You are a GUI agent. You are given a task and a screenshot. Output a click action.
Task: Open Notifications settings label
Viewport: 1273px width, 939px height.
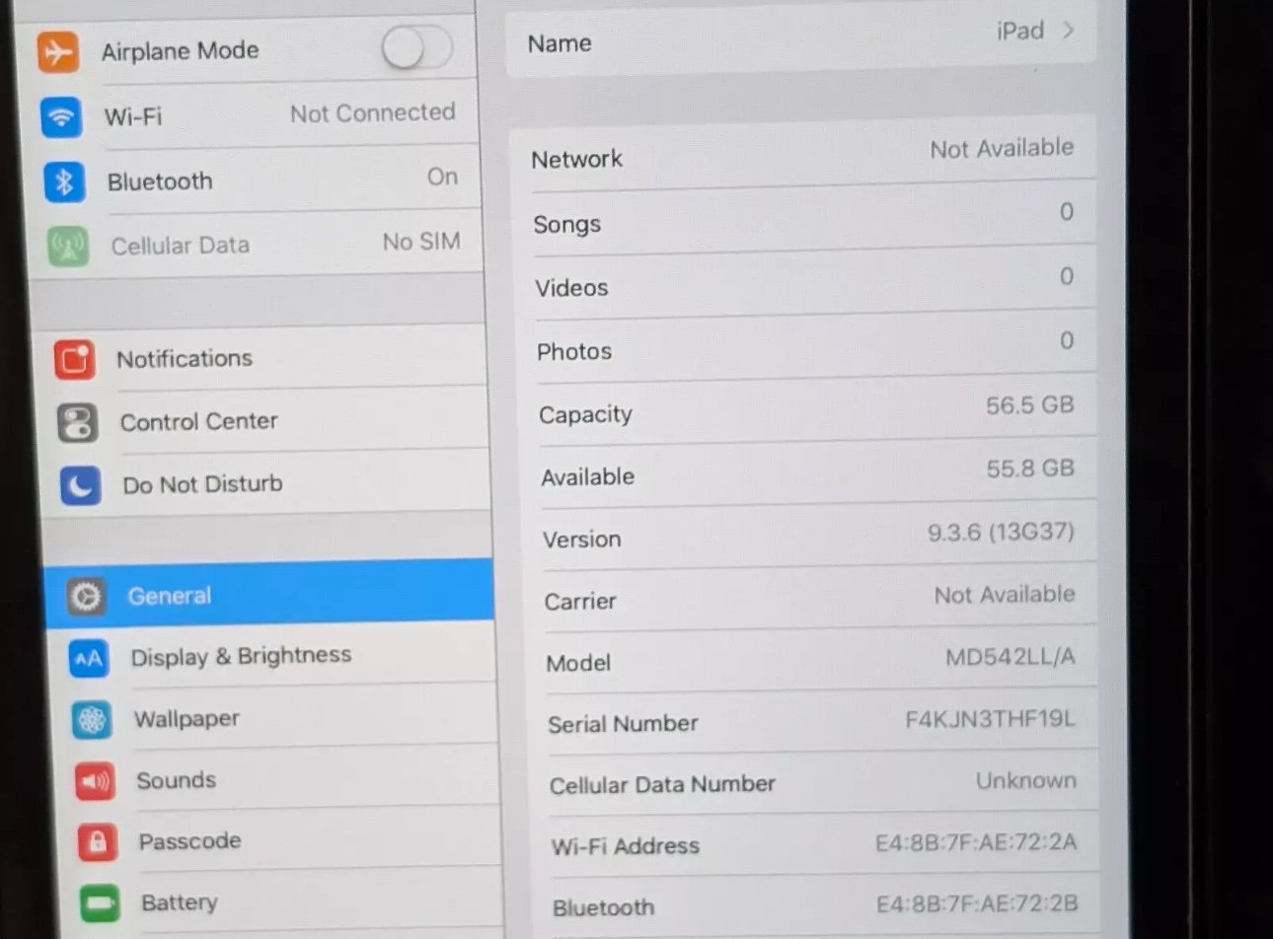pos(185,359)
